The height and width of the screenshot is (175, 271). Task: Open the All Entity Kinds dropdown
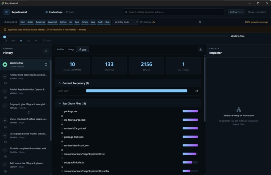point(125,22)
